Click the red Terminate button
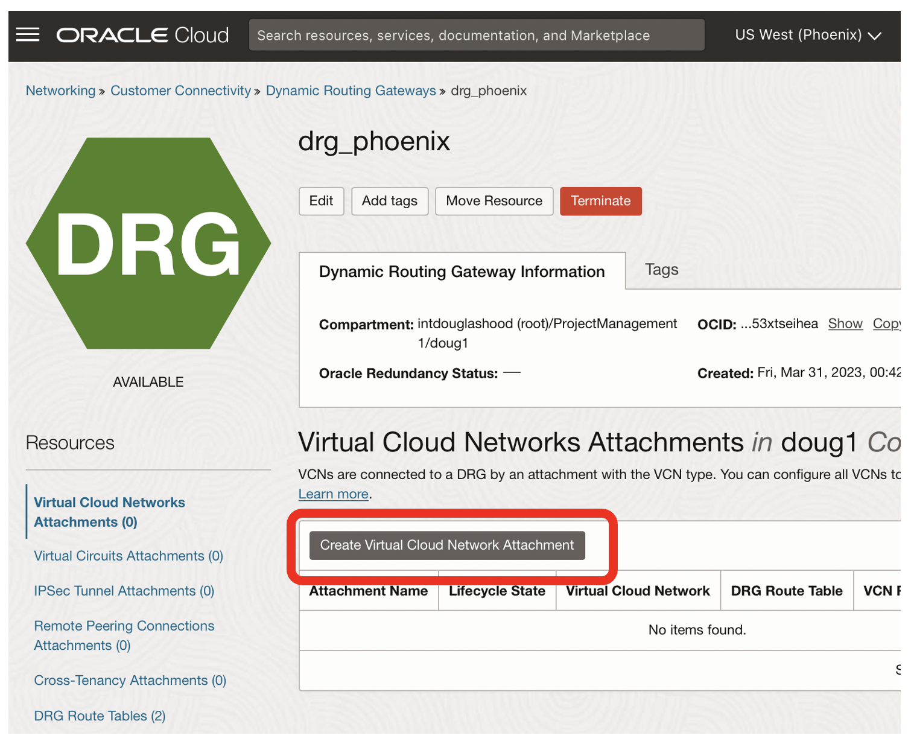The height and width of the screenshot is (747, 911). coord(601,201)
